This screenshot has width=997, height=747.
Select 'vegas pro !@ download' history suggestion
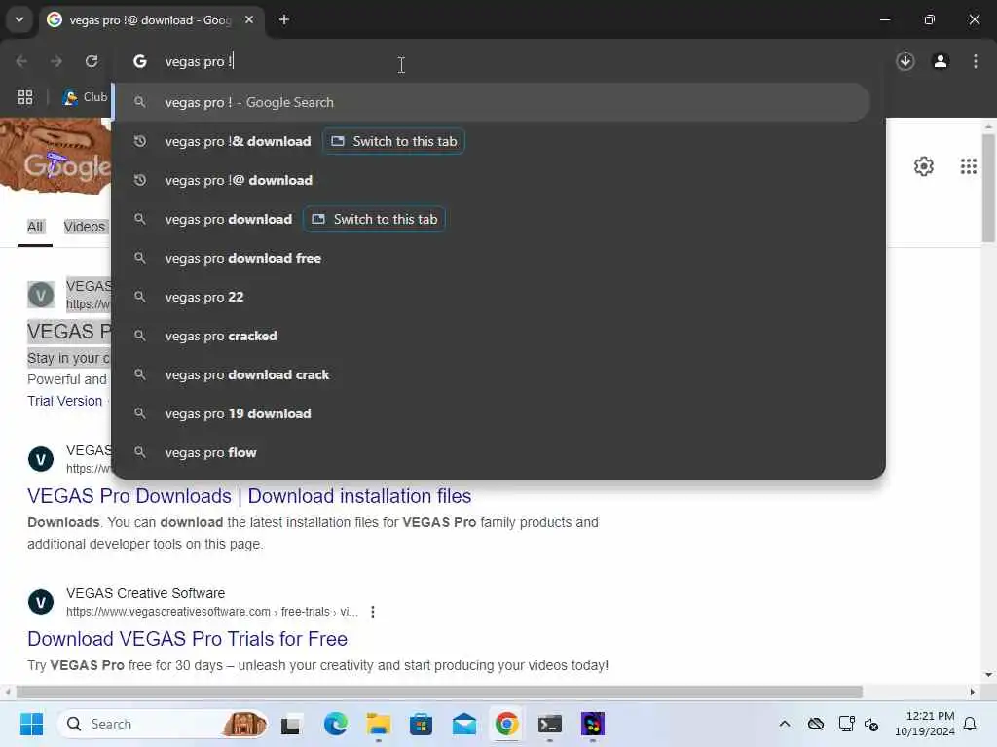pyautogui.click(x=498, y=180)
